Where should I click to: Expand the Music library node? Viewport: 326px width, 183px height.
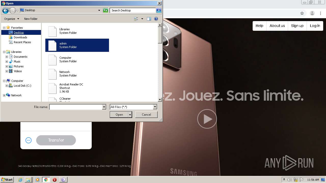coord(7,62)
